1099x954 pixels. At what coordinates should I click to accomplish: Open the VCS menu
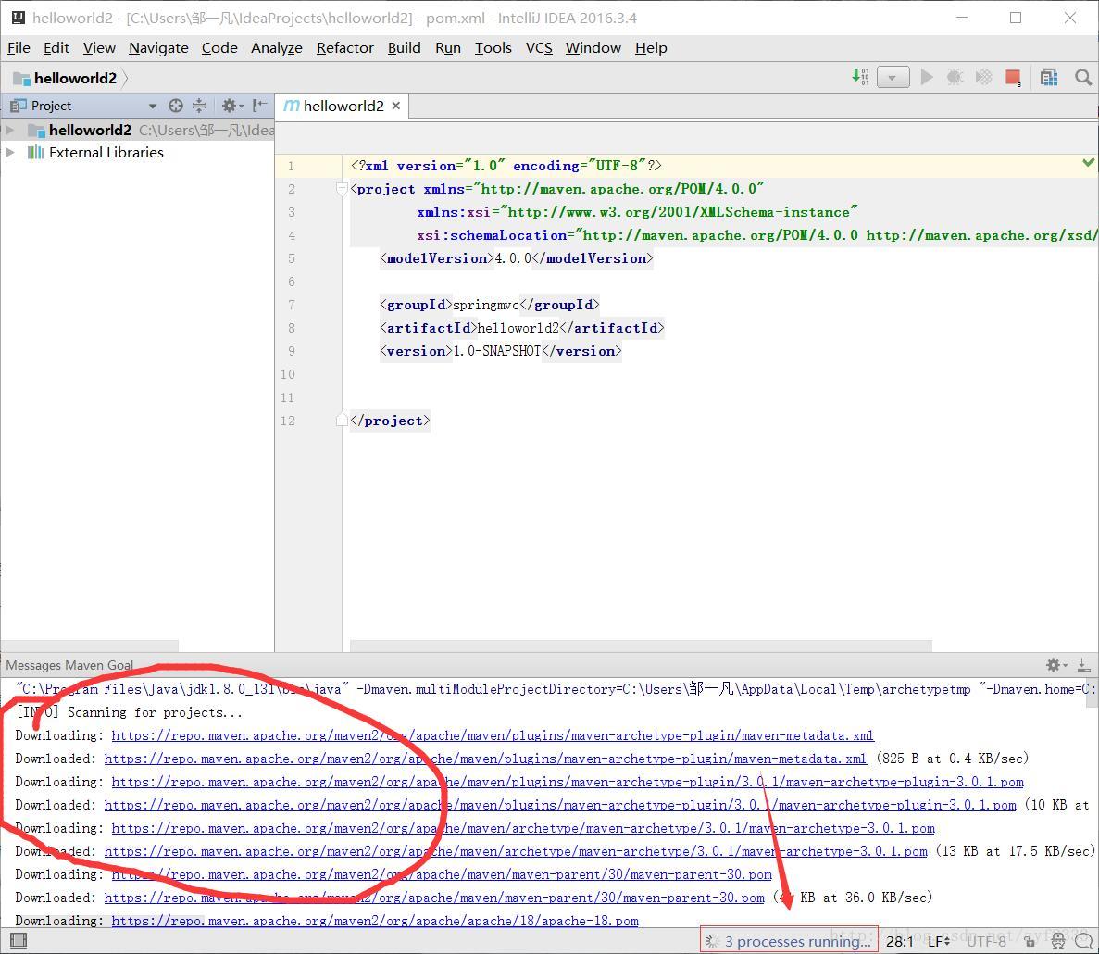click(x=539, y=47)
